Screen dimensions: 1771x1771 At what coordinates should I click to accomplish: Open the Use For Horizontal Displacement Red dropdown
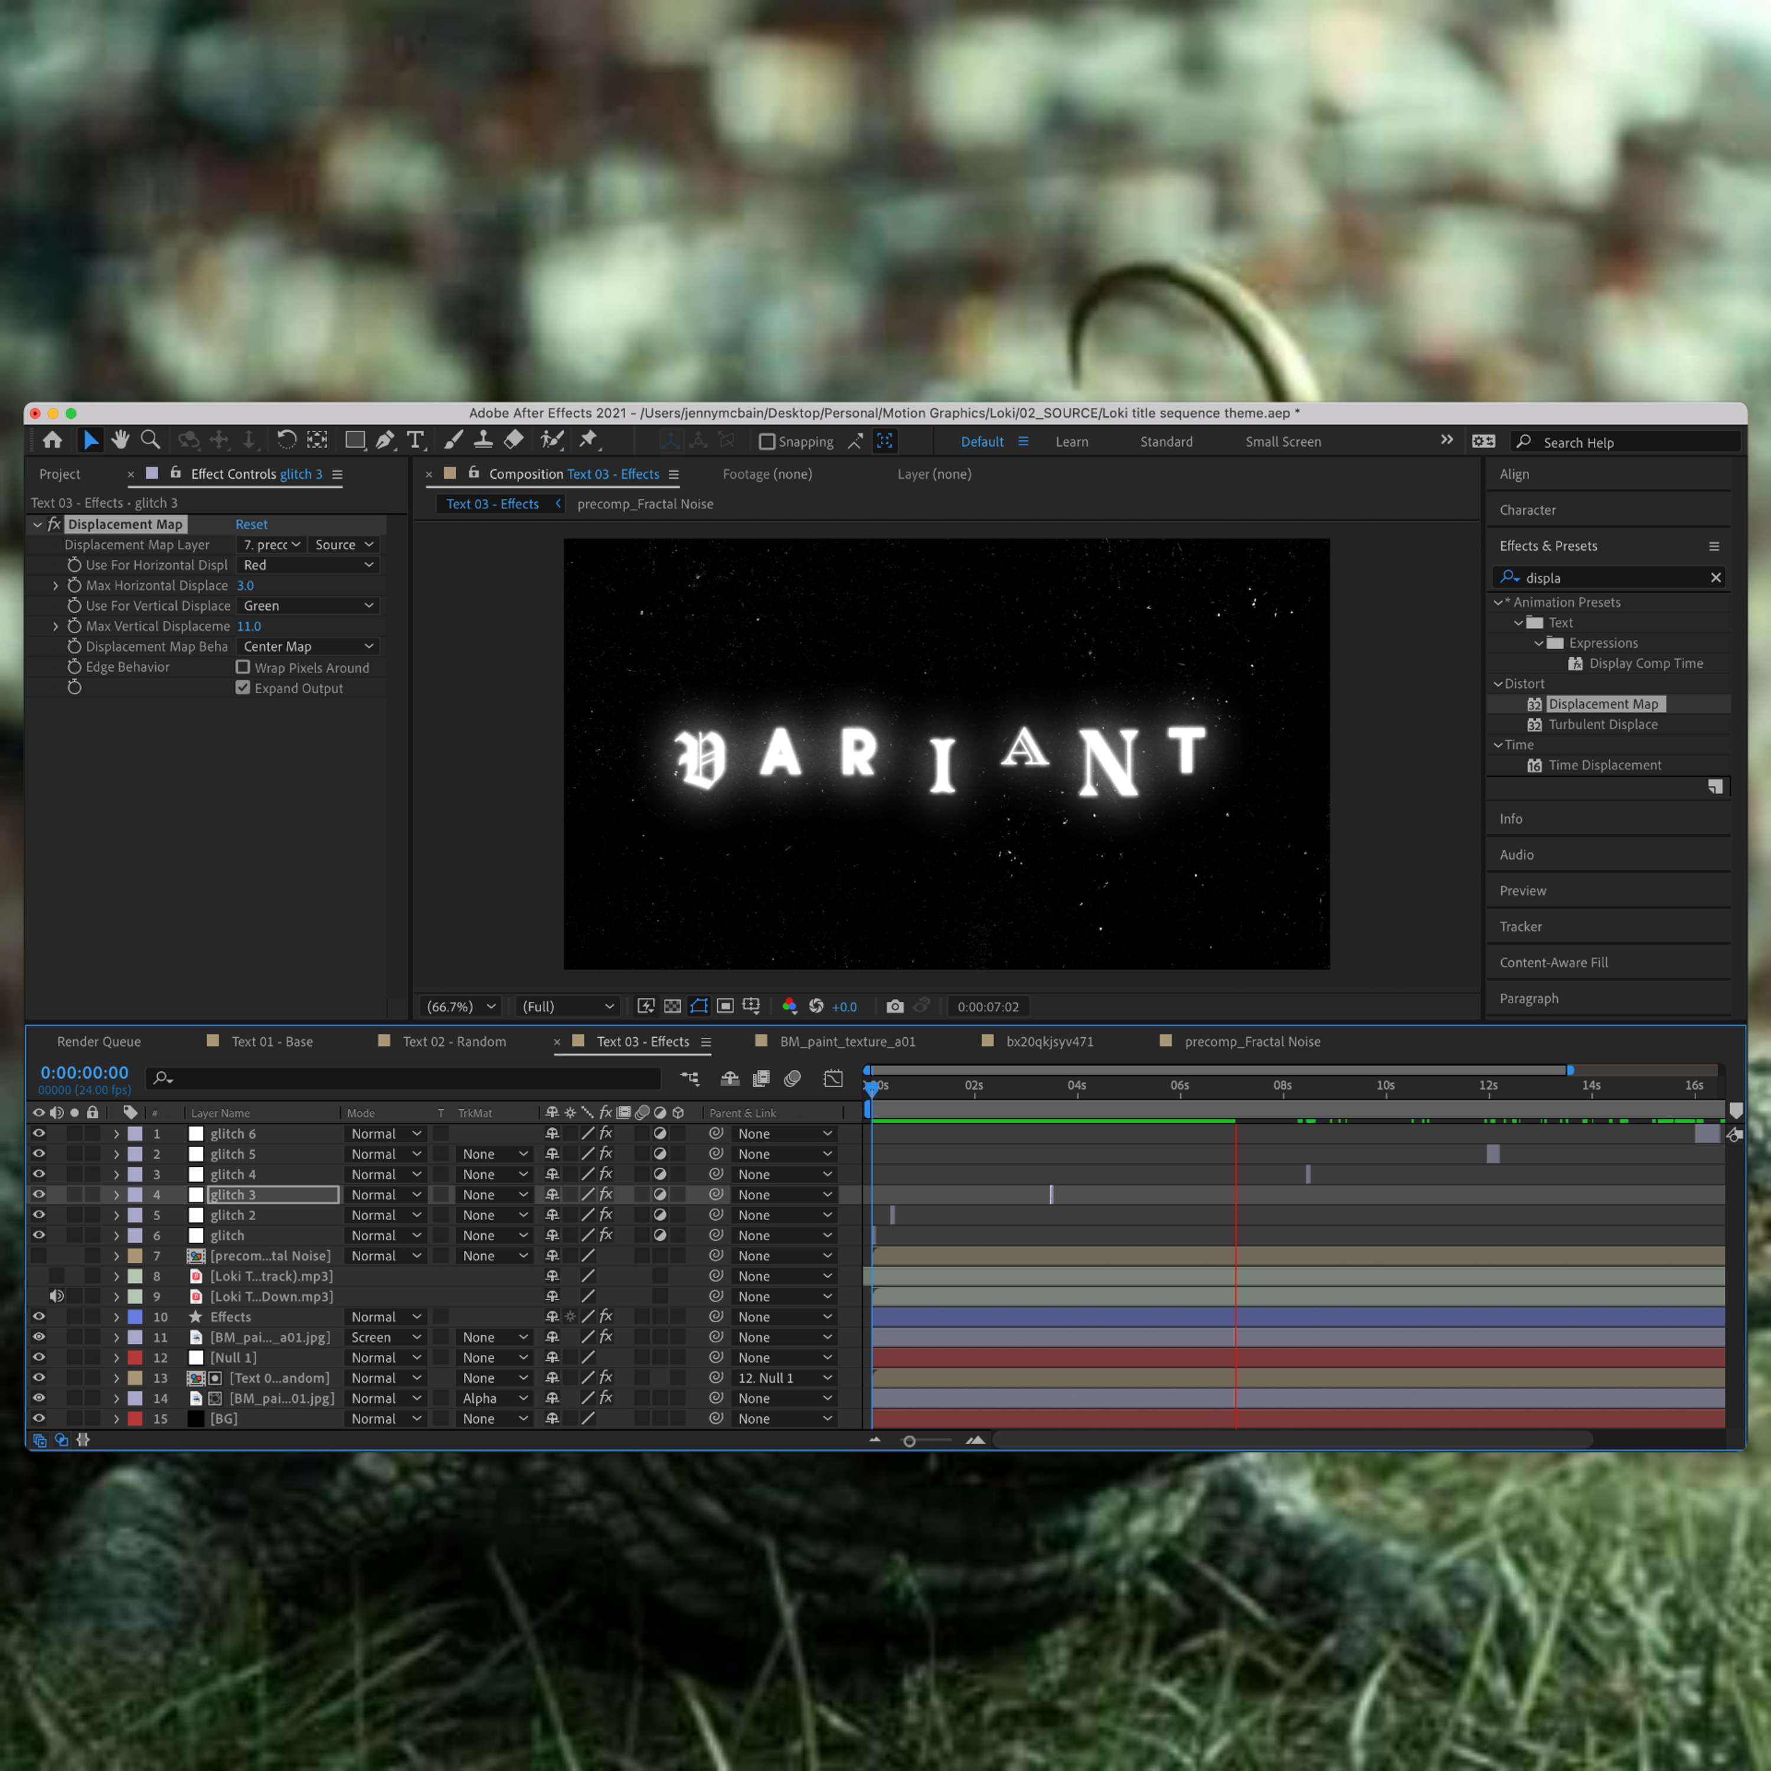(x=308, y=565)
